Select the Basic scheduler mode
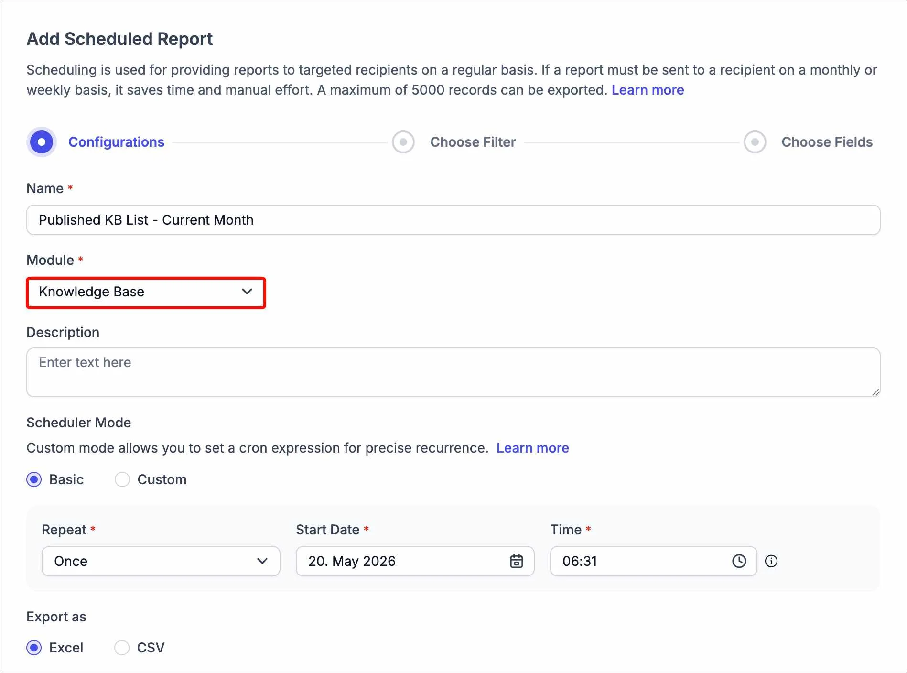The height and width of the screenshot is (673, 907). point(34,479)
